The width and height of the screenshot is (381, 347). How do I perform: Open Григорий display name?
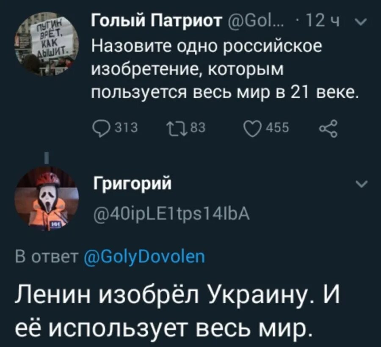click(x=133, y=184)
